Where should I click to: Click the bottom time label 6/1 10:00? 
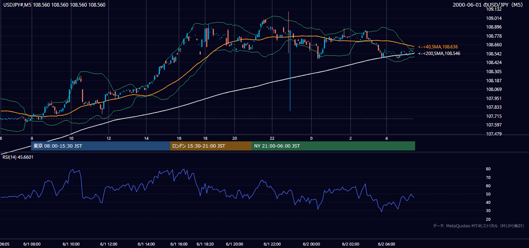click(71, 244)
